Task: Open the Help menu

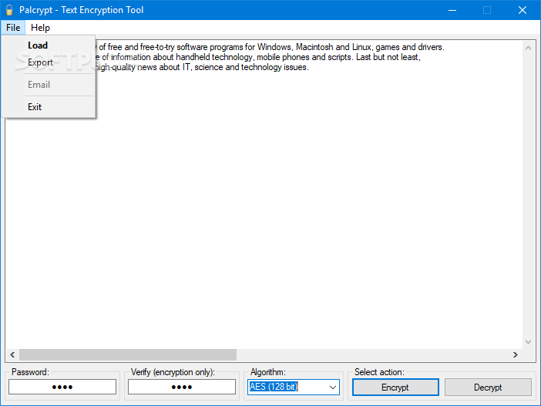Action: [x=40, y=28]
